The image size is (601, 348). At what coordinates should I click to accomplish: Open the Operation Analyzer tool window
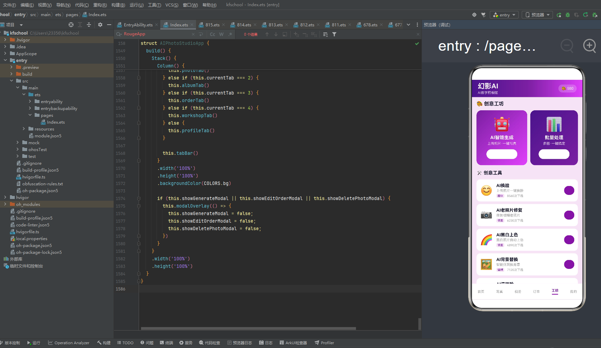pos(69,343)
